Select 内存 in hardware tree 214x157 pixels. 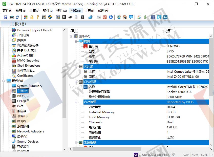[x=20, y=106]
